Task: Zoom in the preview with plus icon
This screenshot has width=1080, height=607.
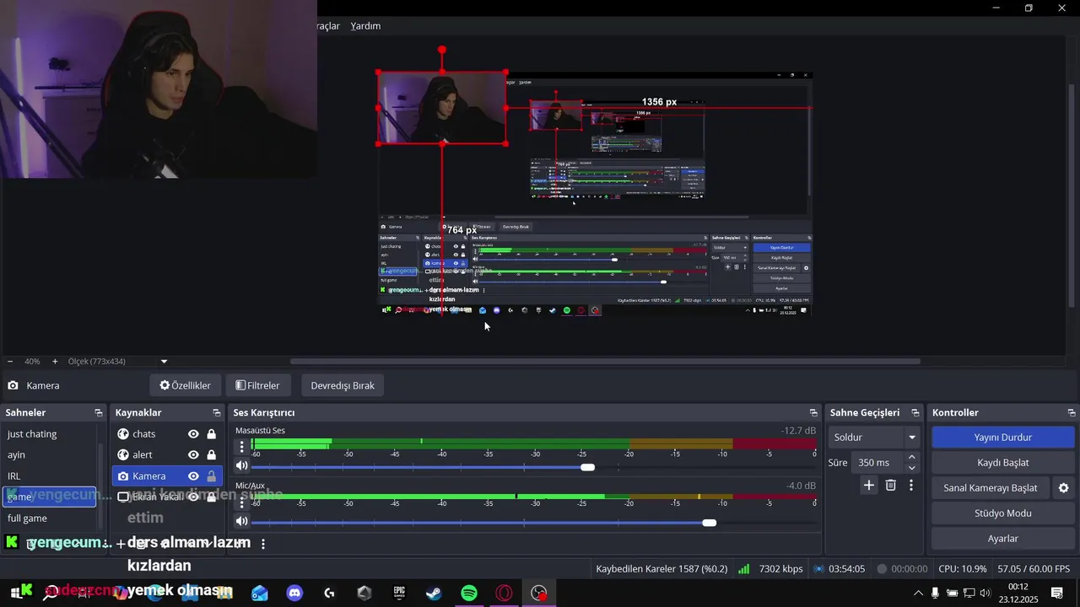Action: click(x=55, y=362)
